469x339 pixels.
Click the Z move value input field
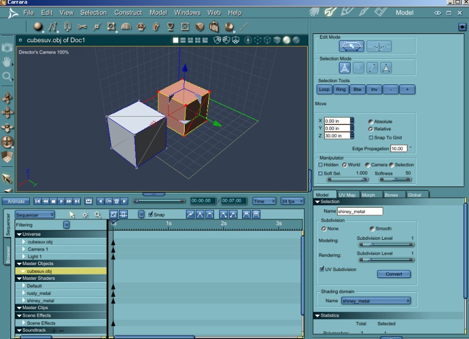coord(336,135)
